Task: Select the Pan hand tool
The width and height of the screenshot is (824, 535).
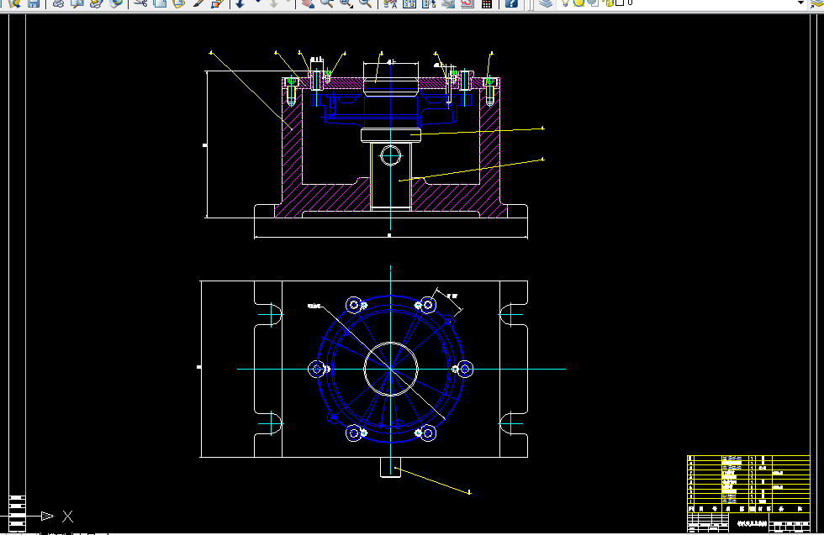Action: [x=308, y=3]
